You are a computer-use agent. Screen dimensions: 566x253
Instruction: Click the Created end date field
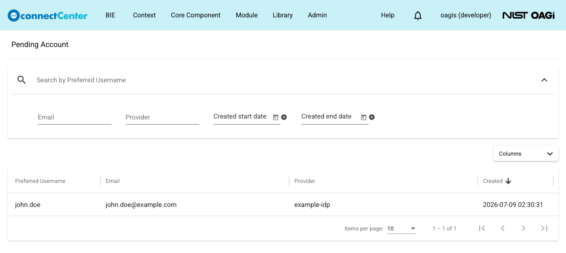tap(330, 117)
